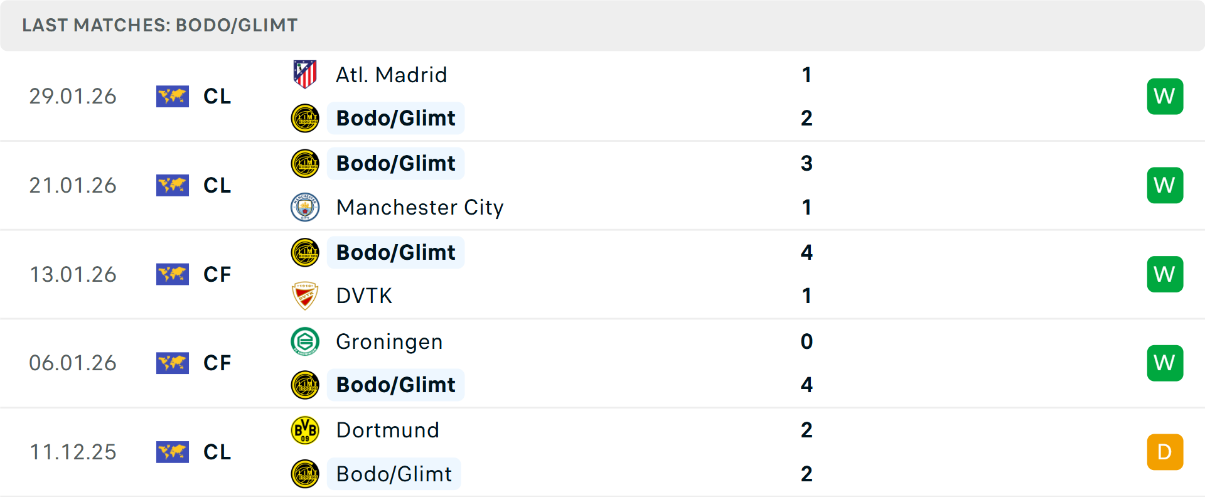The height and width of the screenshot is (497, 1205).
Task: Open the DVTK team link
Action: pyautogui.click(x=364, y=296)
